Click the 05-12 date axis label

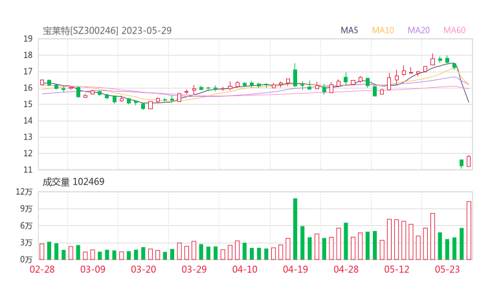pos(397,269)
